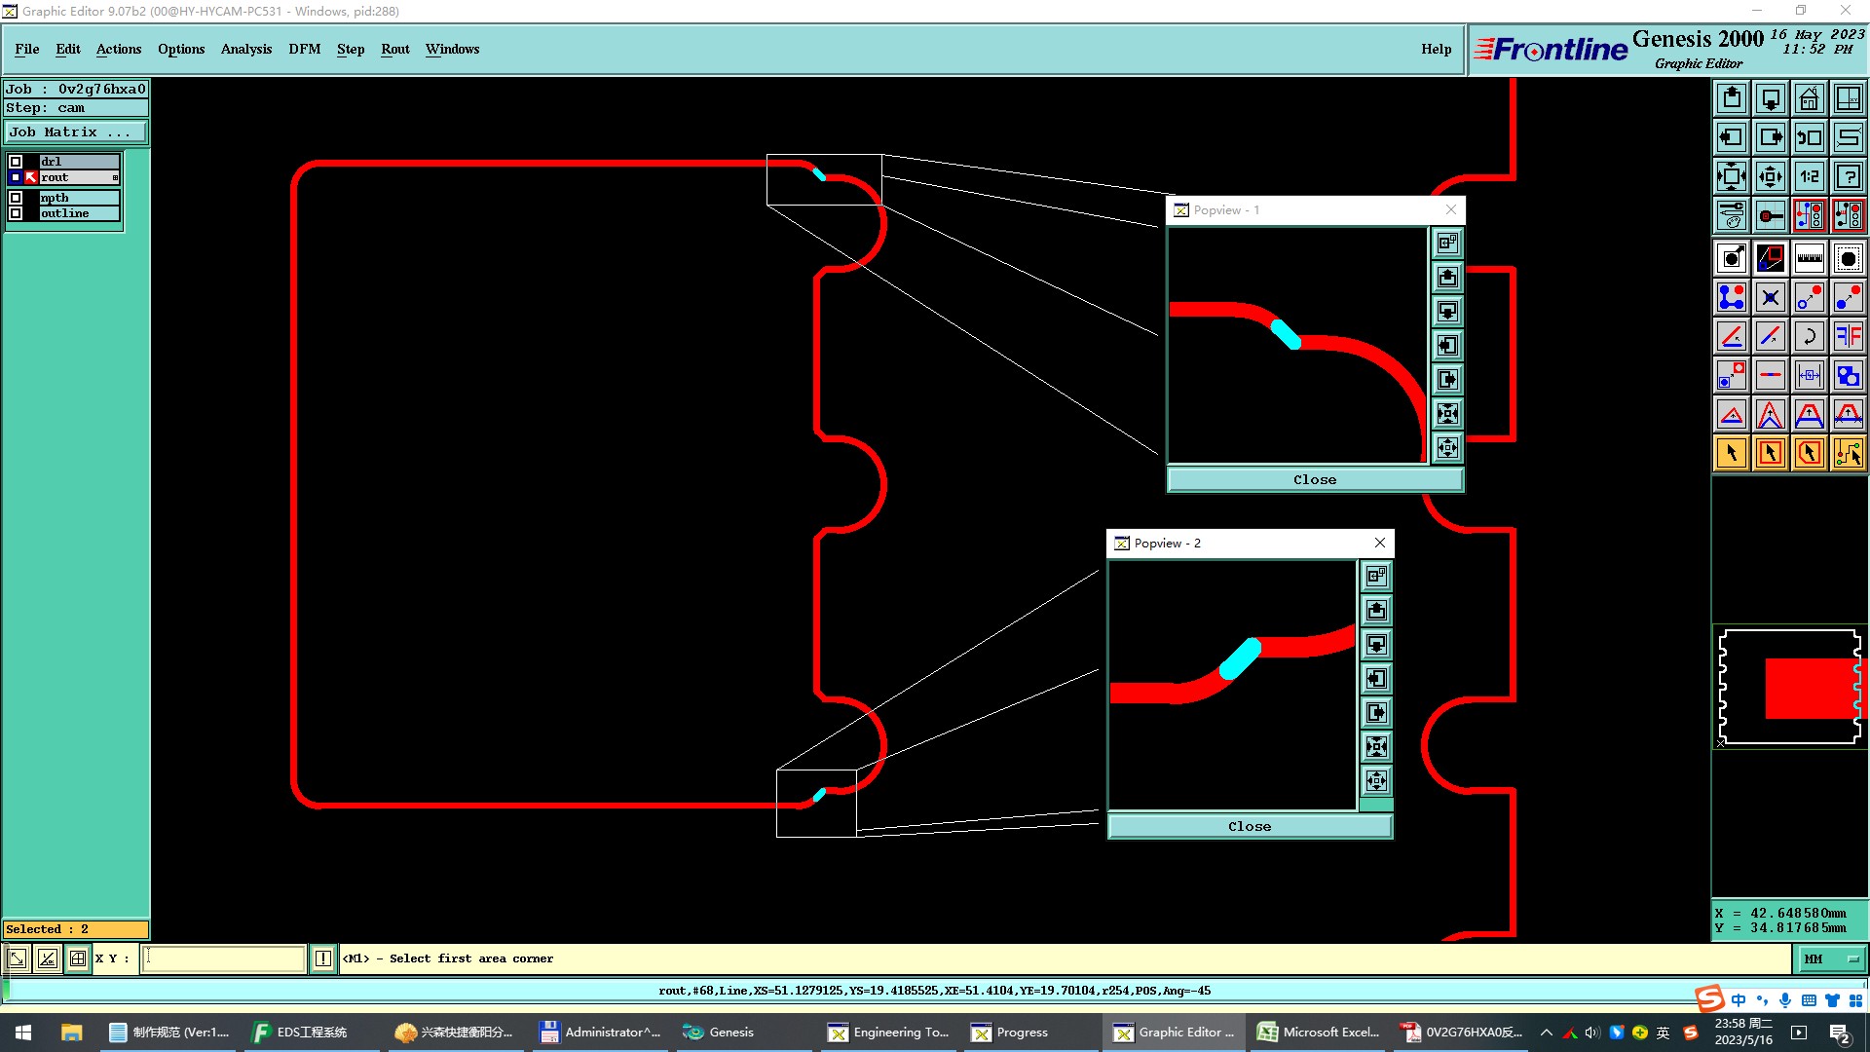Click the question mark help icon
The width and height of the screenshot is (1870, 1052).
click(x=1848, y=176)
